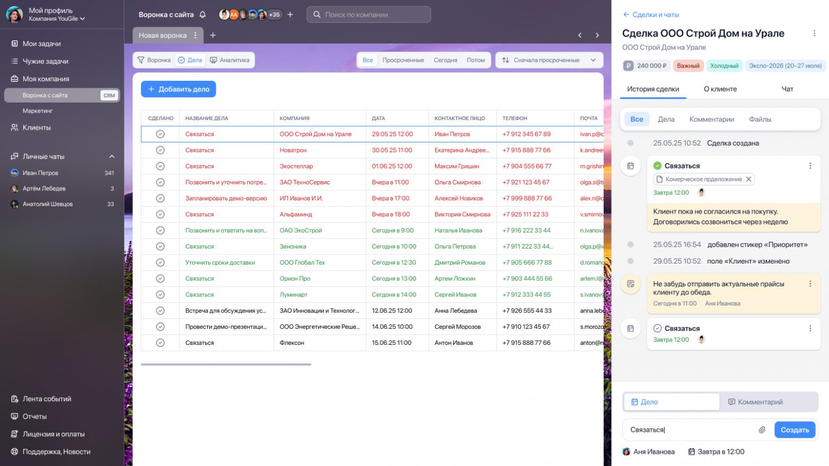
Task: Click plus icon to add new funnel tab
Action: [x=213, y=35]
